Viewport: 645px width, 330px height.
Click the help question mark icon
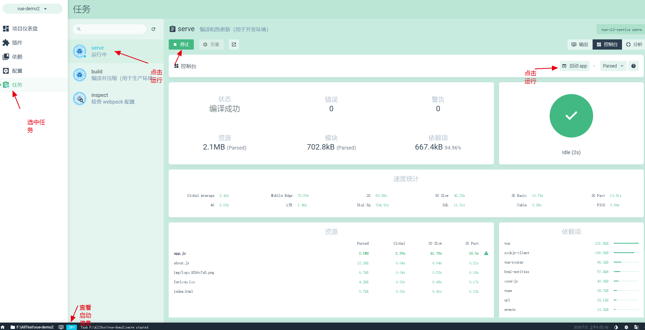633,66
